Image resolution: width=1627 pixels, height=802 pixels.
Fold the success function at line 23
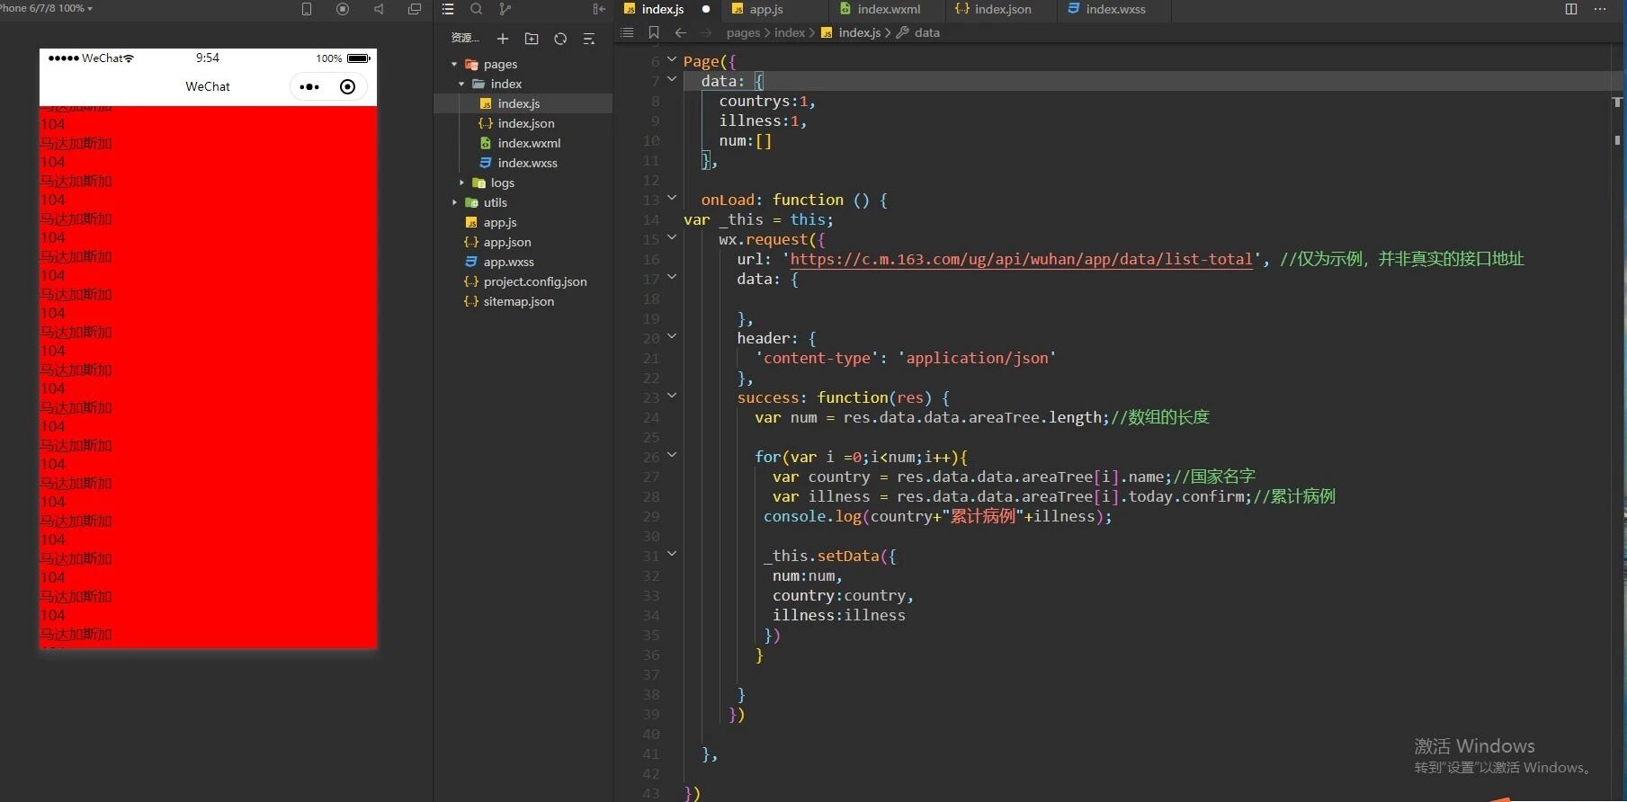coord(672,397)
